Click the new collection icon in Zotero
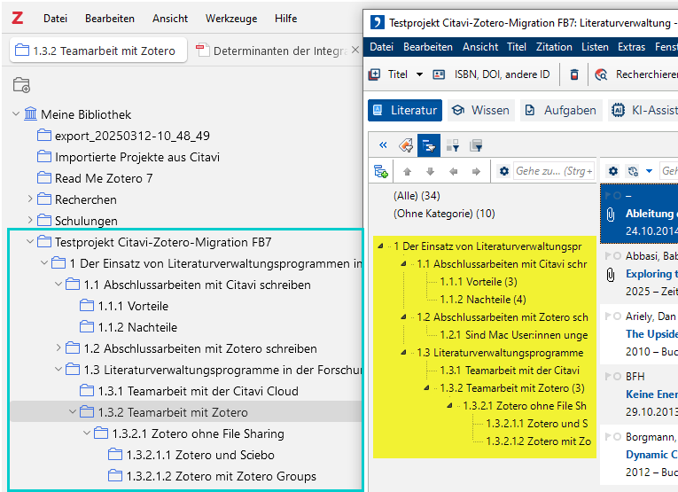This screenshot has width=678, height=492. tap(21, 85)
